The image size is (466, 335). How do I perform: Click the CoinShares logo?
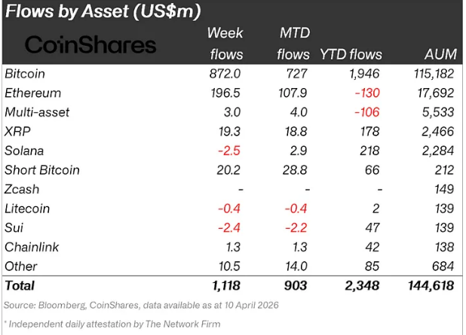coord(90,44)
